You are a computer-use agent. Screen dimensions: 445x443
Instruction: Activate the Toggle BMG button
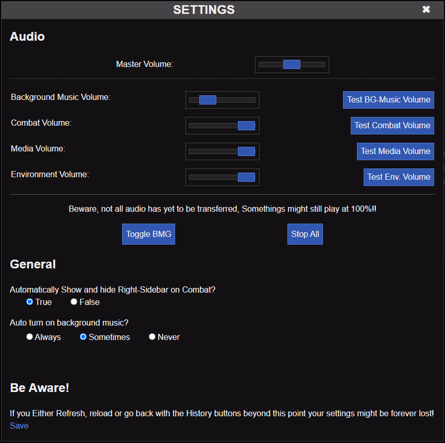click(x=148, y=234)
